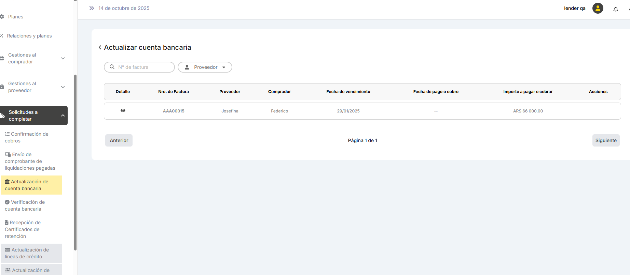Go to Recepción de Certificados de retención
Viewport: 630px width, 275px height.
[x=23, y=229]
